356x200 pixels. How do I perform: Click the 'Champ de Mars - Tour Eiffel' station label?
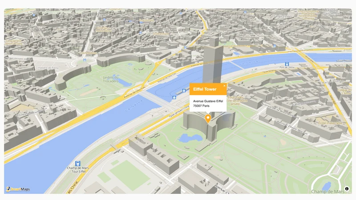tap(77, 170)
